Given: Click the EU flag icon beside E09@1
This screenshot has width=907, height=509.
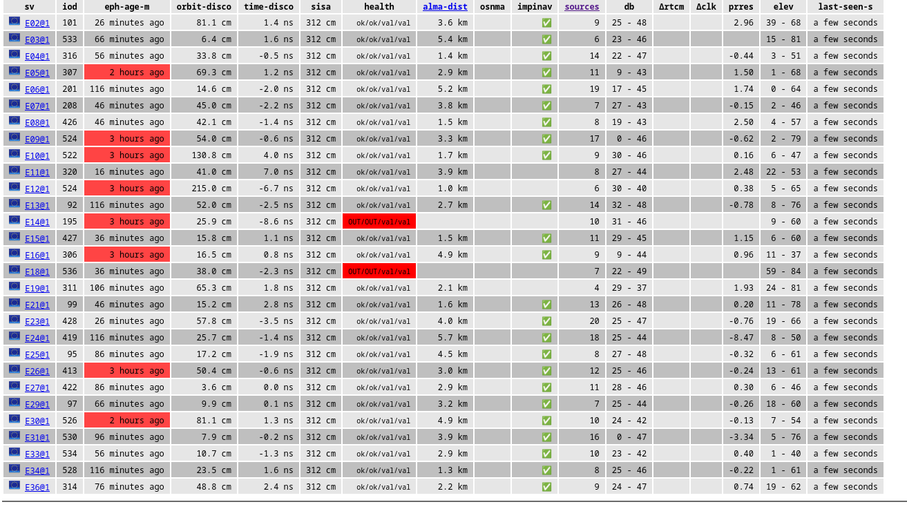Looking at the screenshot, I should click(x=15, y=137).
